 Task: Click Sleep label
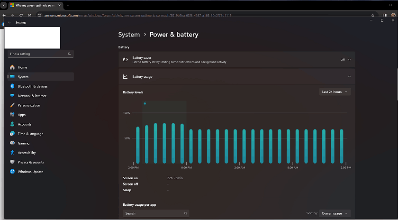pos(127,190)
